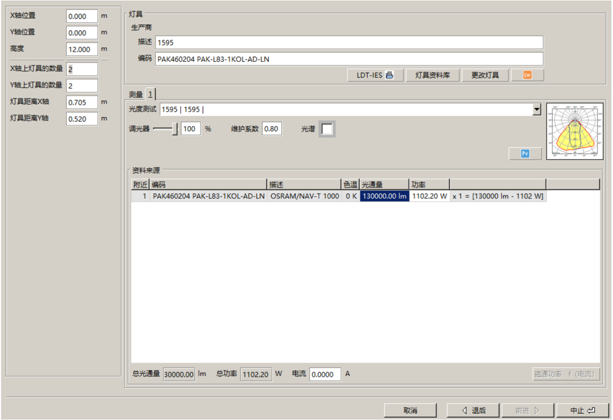
Task: Click the blue Pv icon button
Action: point(525,154)
